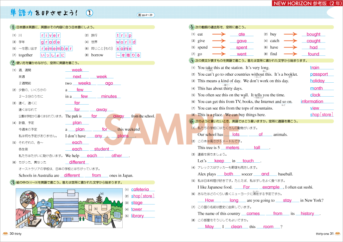Click the pancake icon beside page 31
The width and height of the screenshot is (343, 242).
(338, 233)
